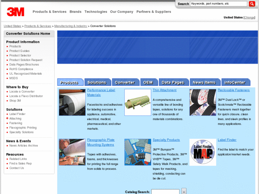Go to Products & Services breadcrumb
Viewport: 259px width, 194px height.
(38, 26)
